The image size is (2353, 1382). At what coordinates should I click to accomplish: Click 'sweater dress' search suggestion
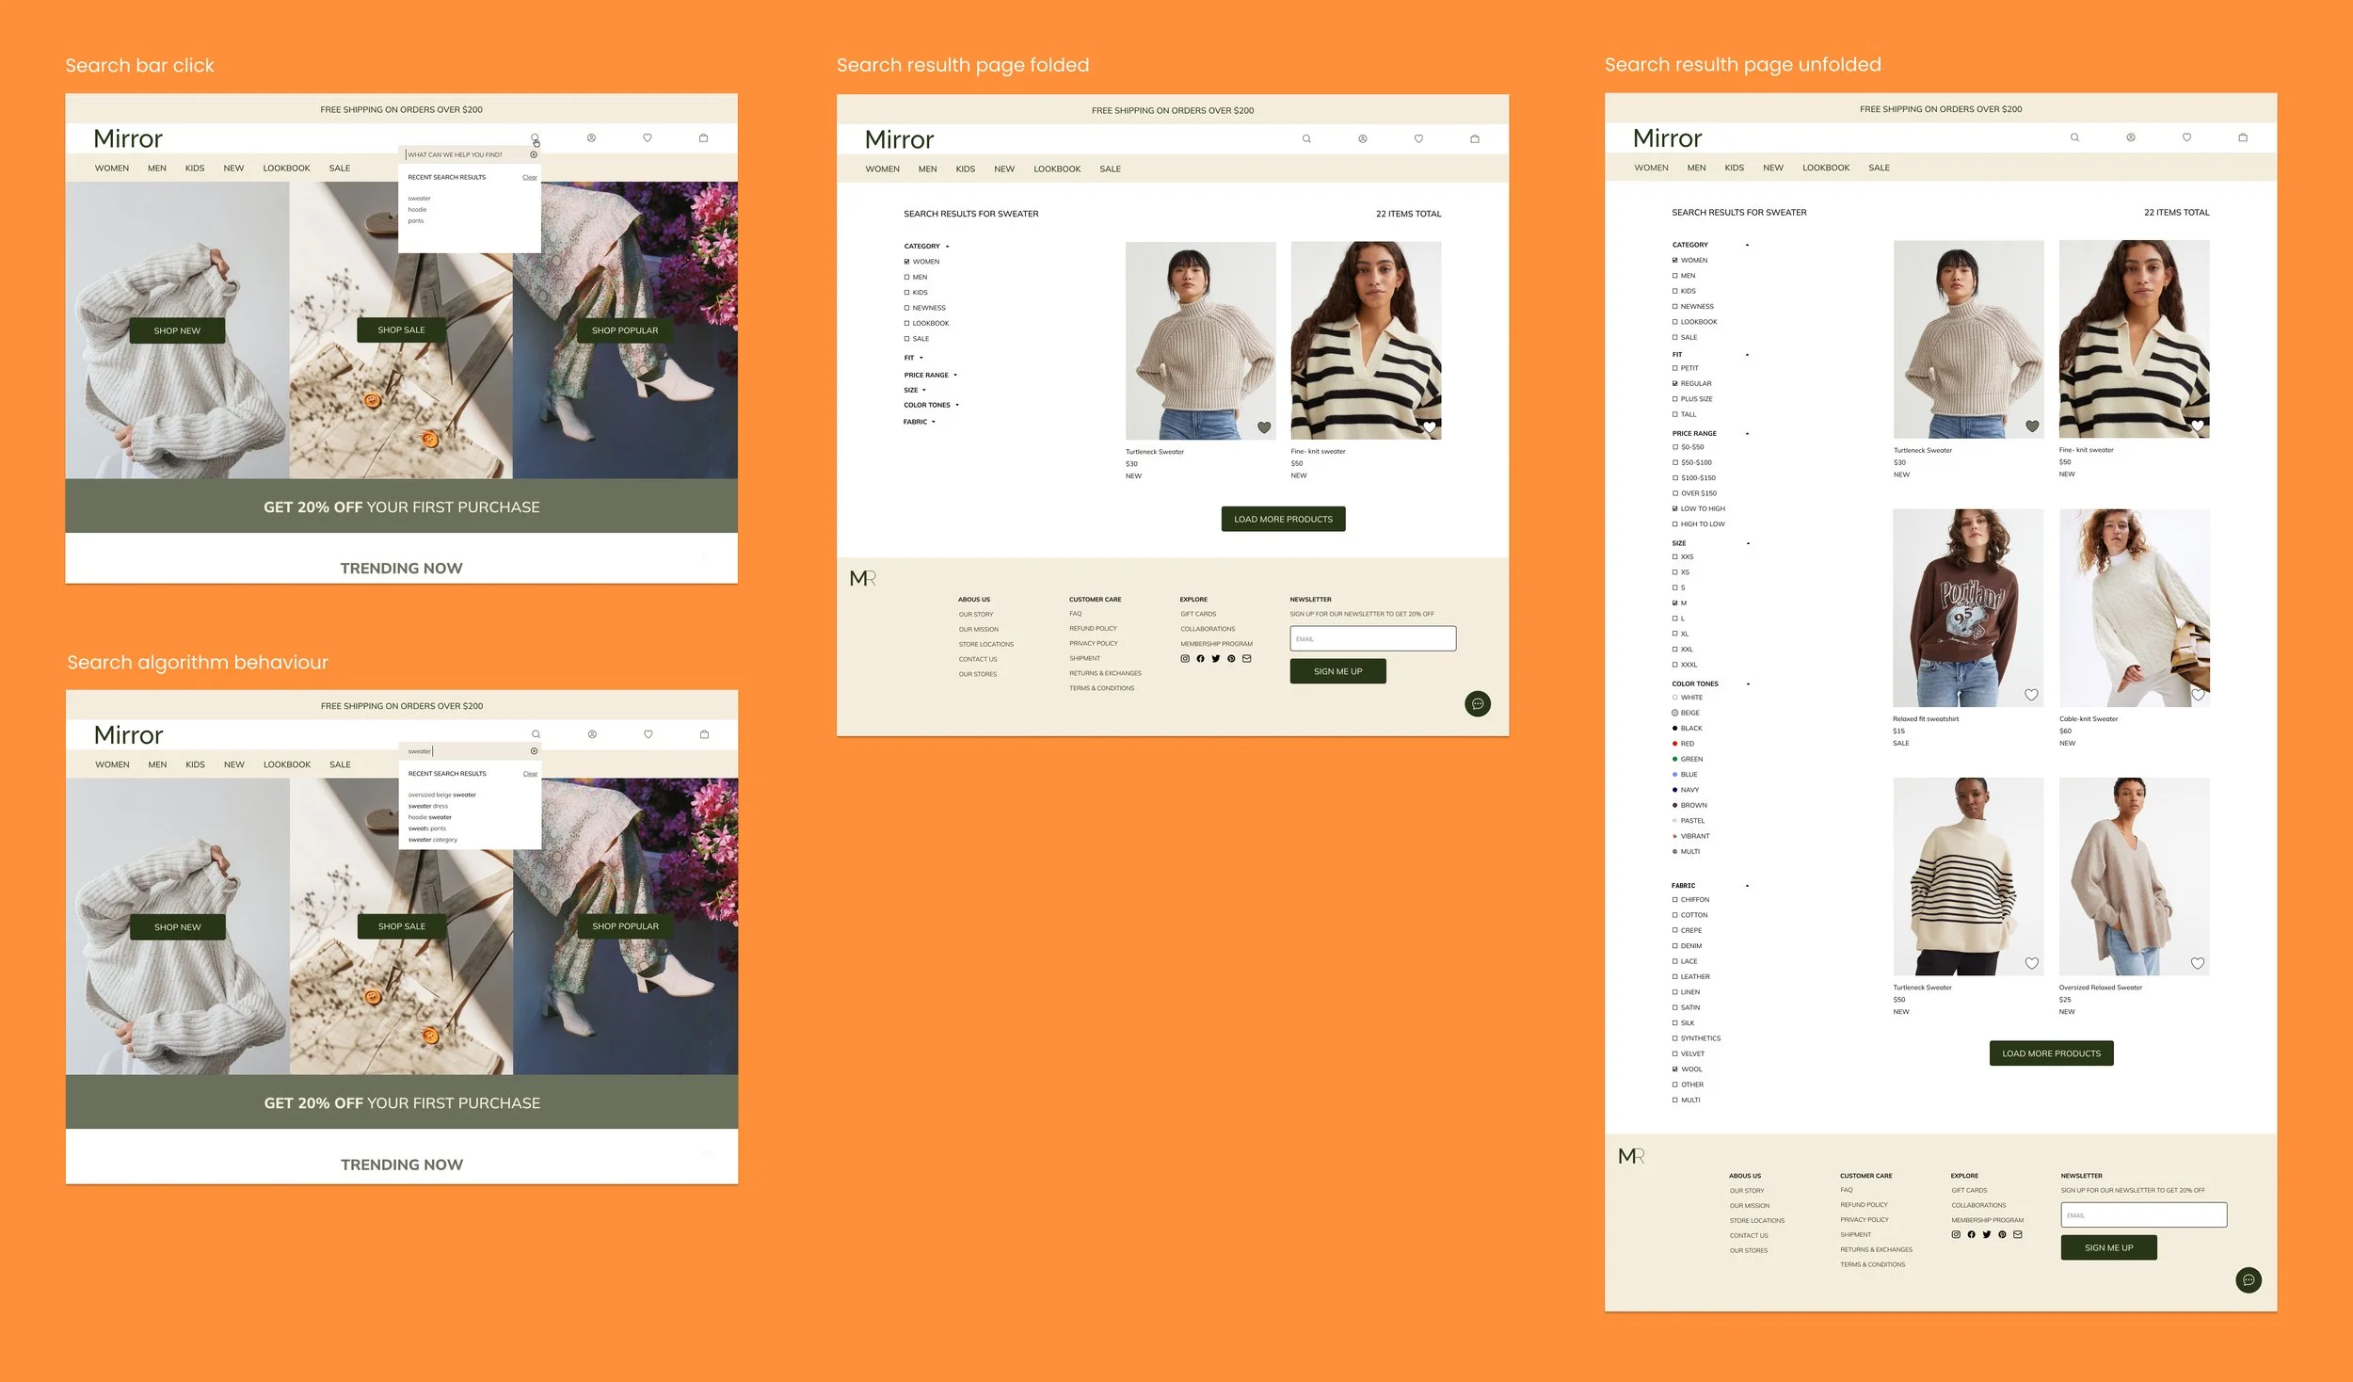(428, 806)
